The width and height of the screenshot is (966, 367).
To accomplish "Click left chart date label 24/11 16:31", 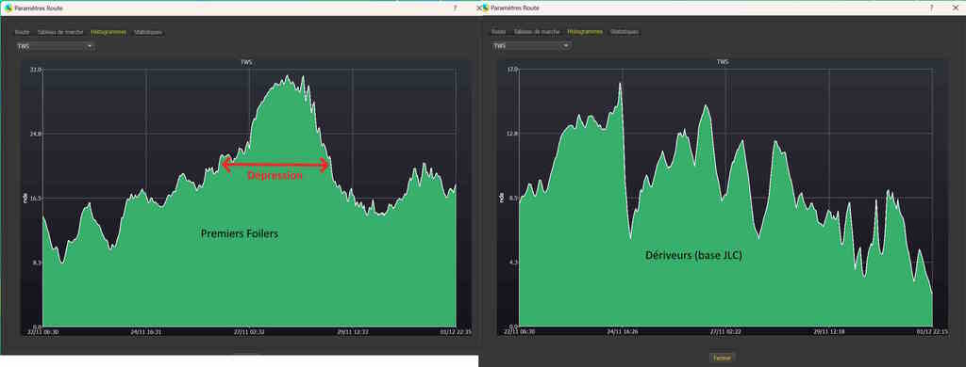I will click(146, 332).
